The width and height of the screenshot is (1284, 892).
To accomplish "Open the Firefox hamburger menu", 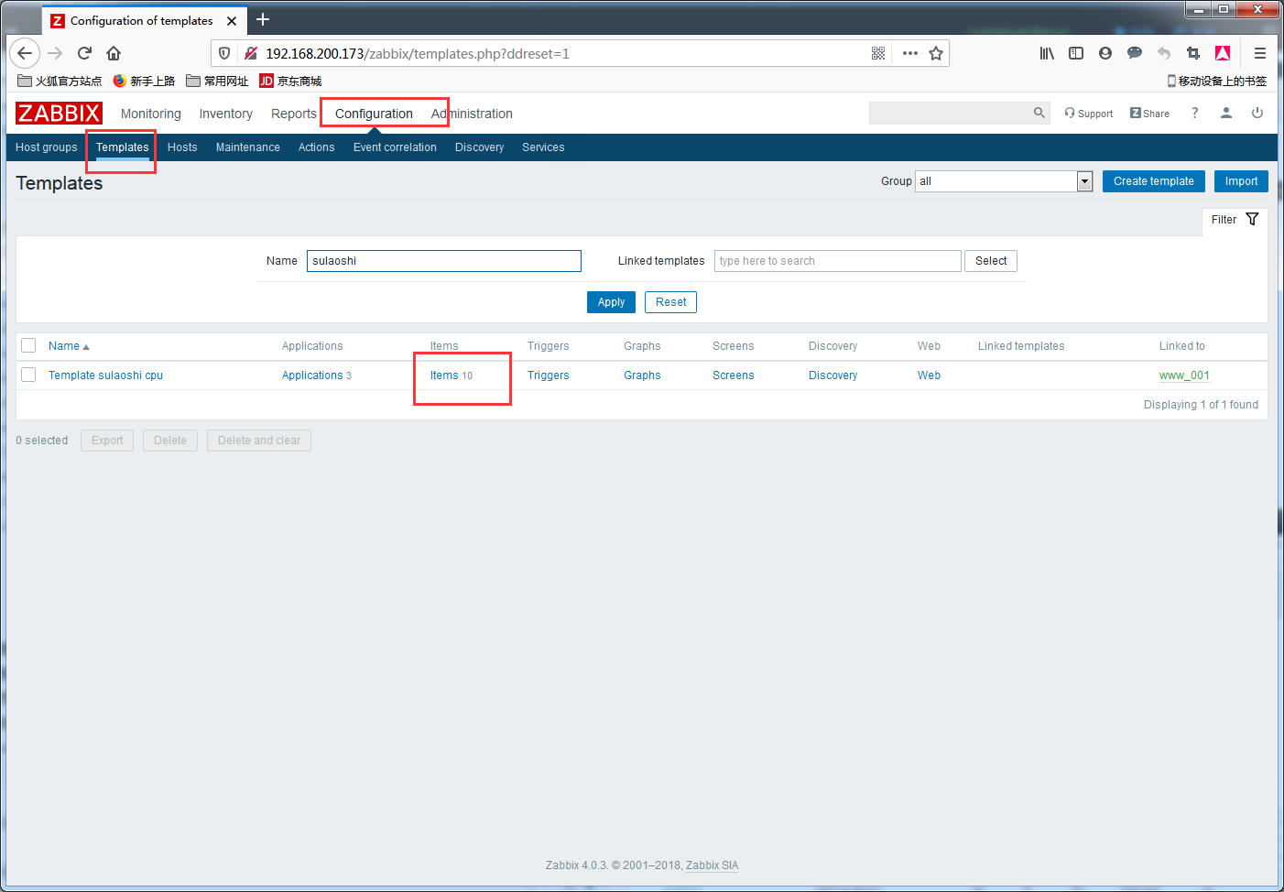I will click(x=1260, y=53).
